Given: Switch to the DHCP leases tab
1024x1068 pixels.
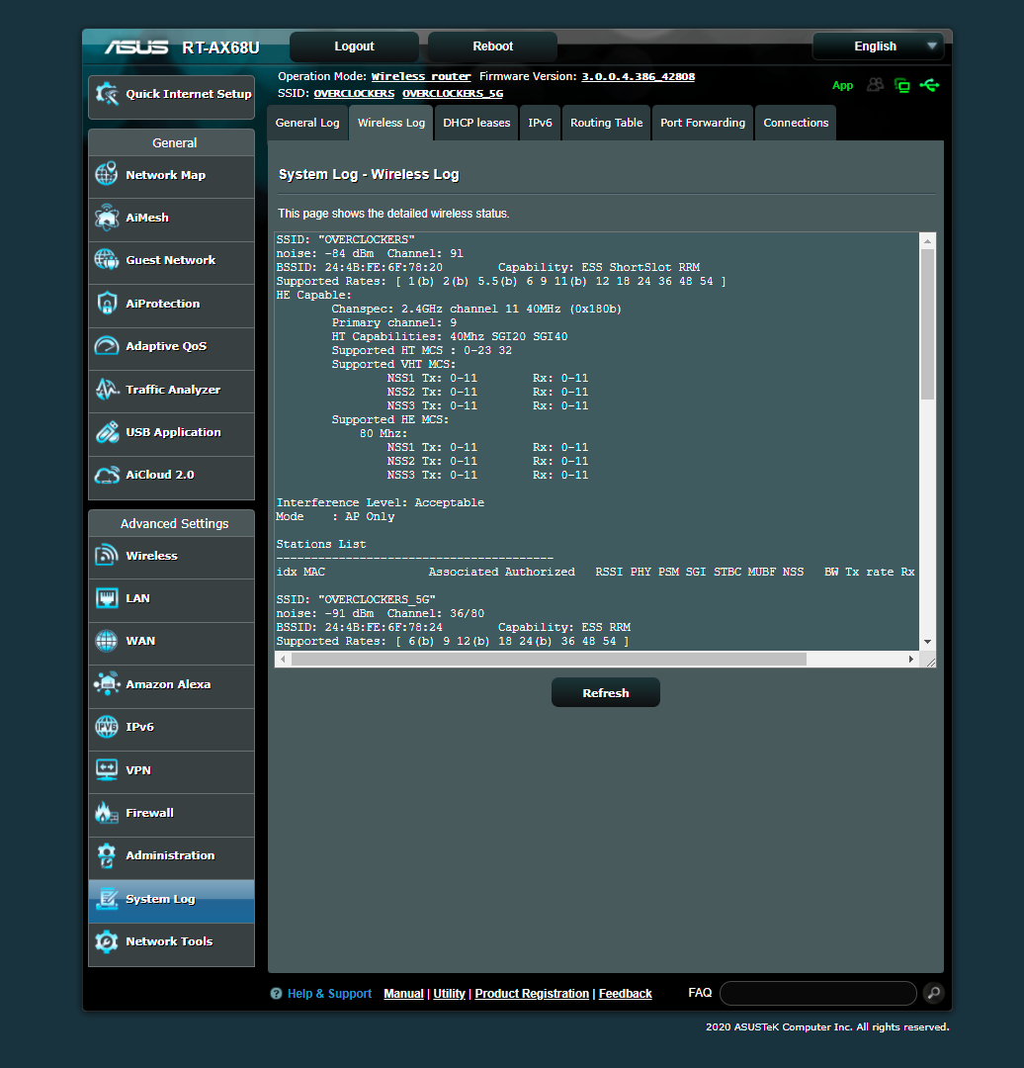Looking at the screenshot, I should (x=475, y=122).
